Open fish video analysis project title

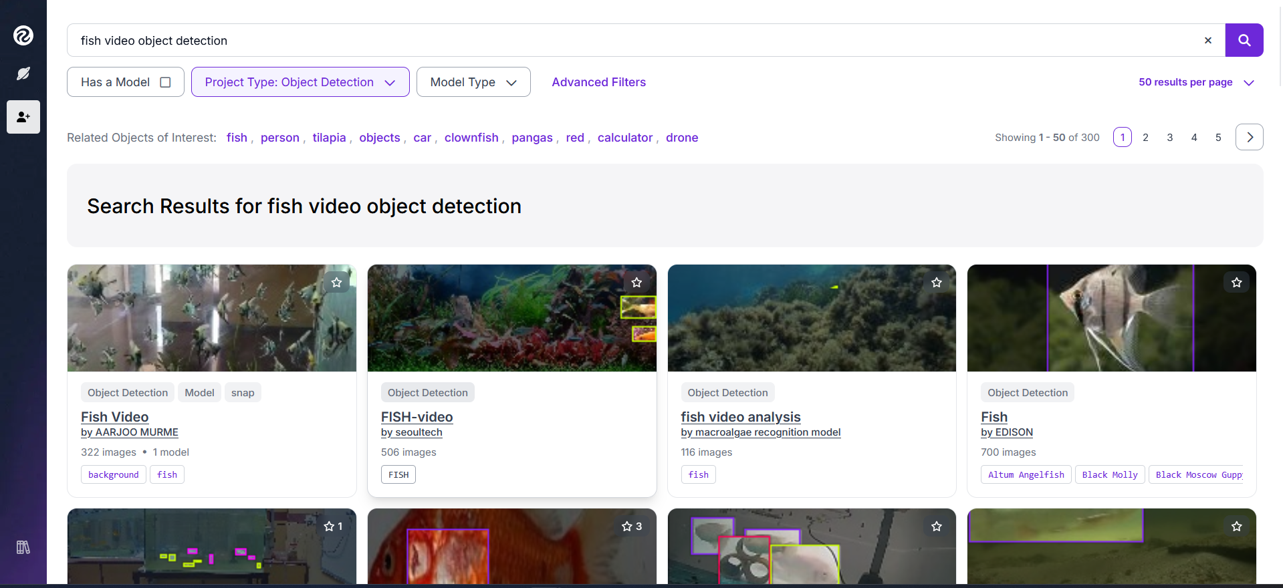point(741,417)
